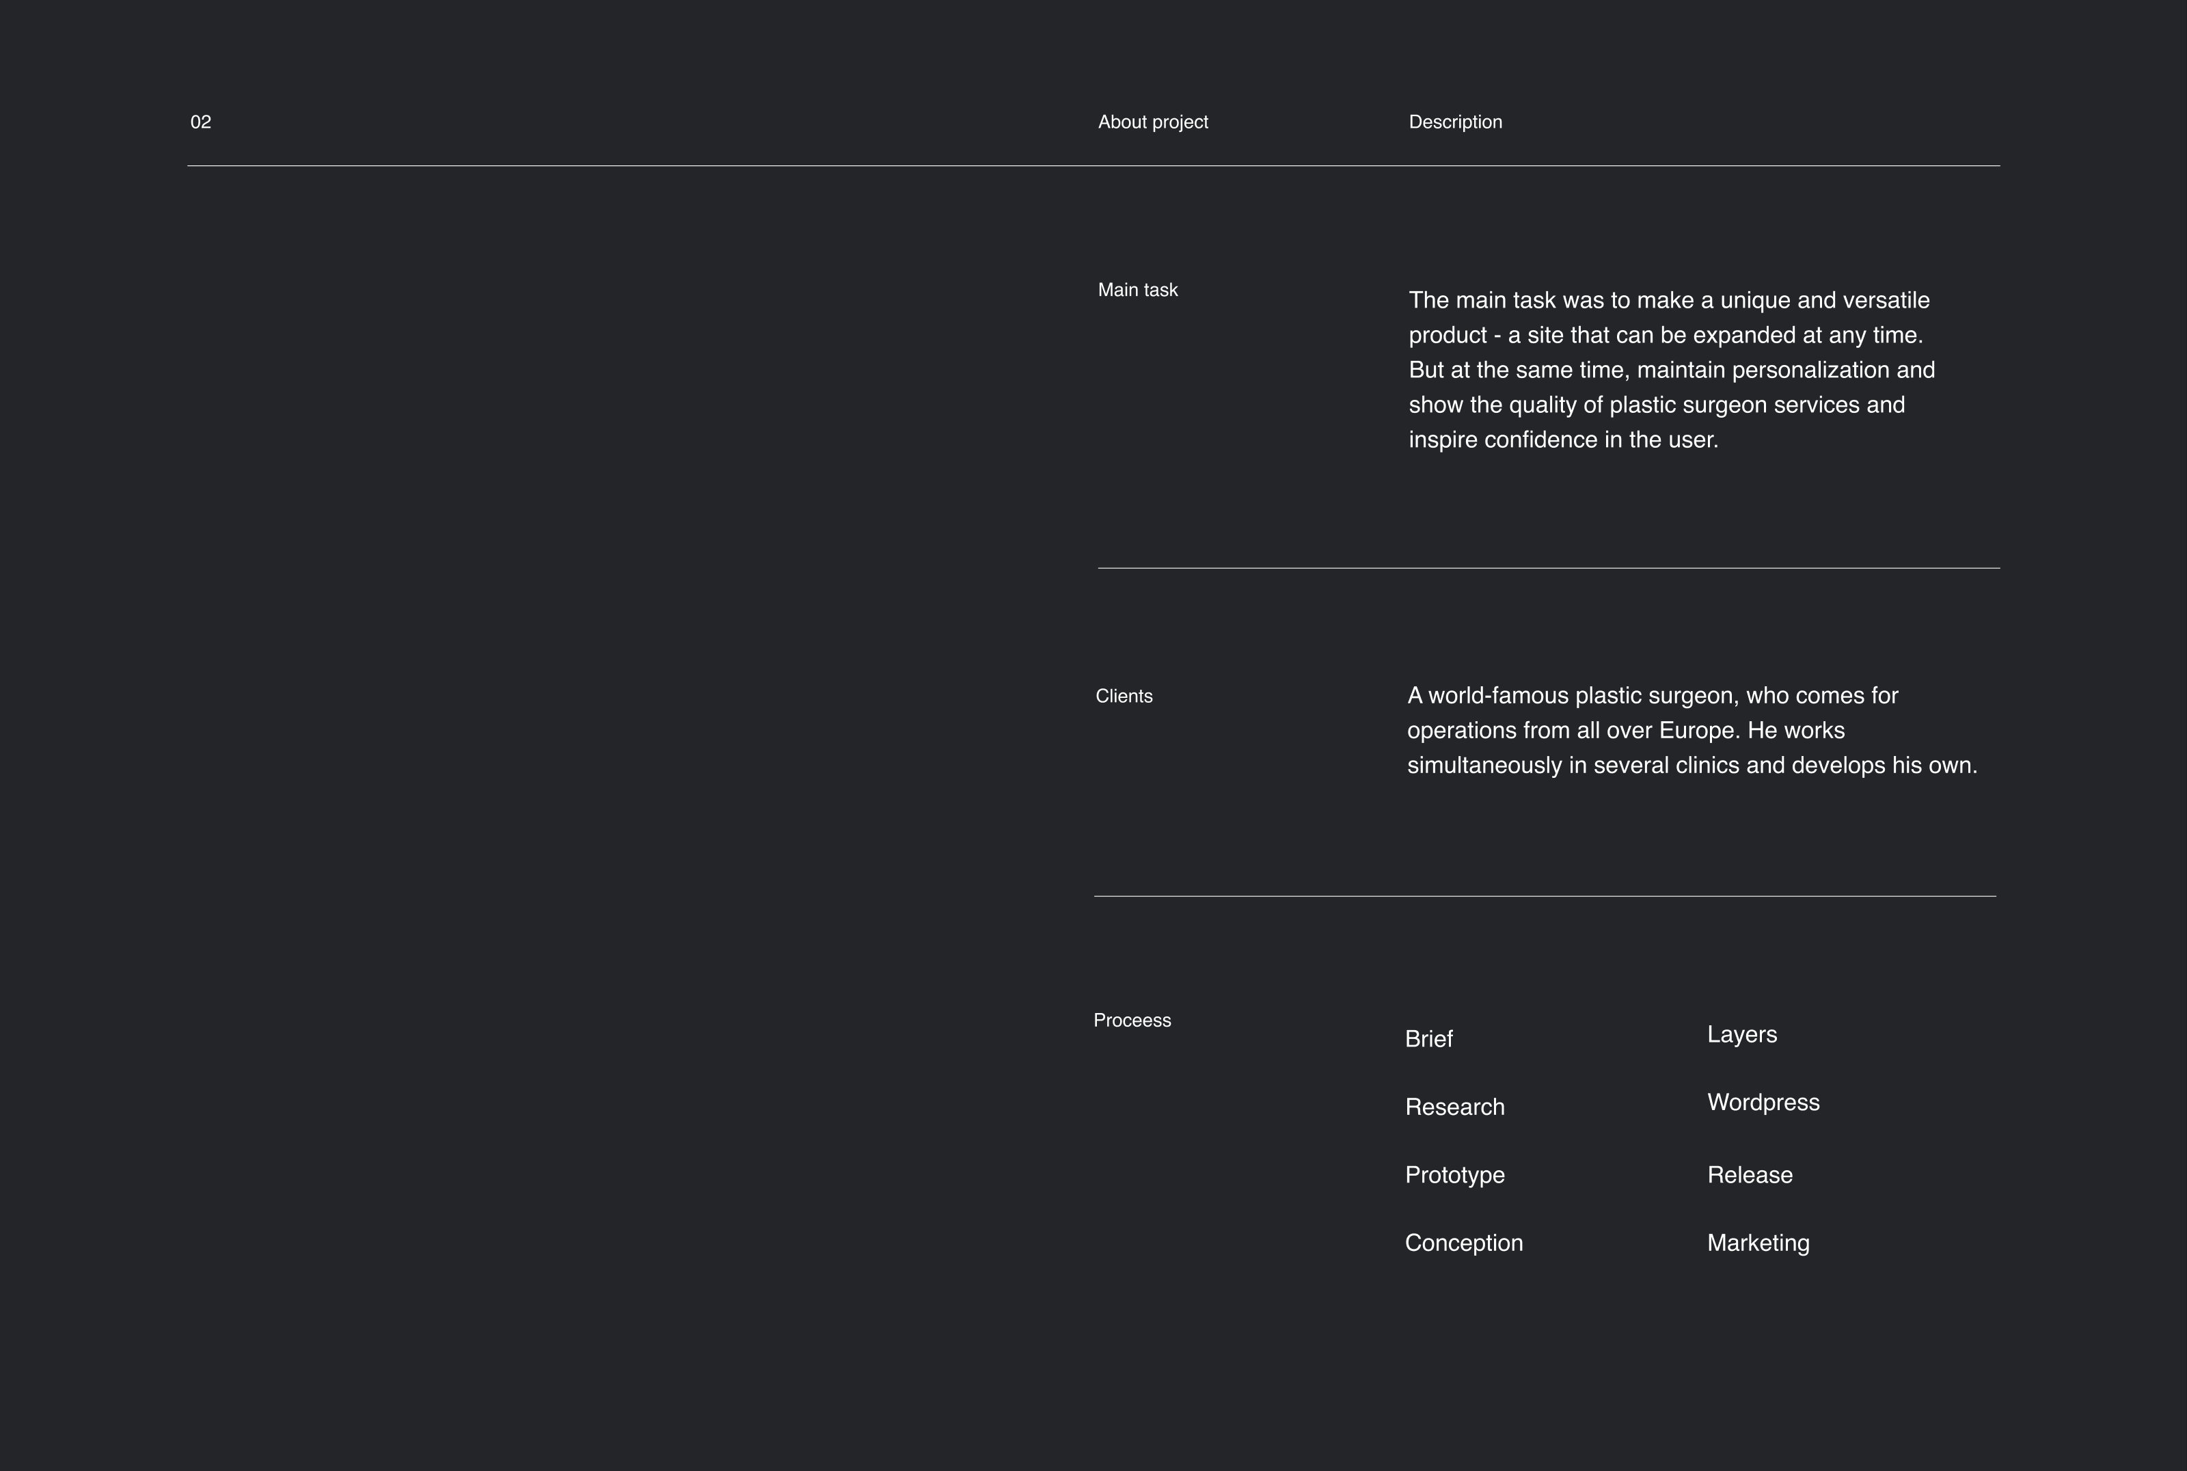Click the world-famous plastic surgeon paragraph
The height and width of the screenshot is (1471, 2187).
(1691, 730)
